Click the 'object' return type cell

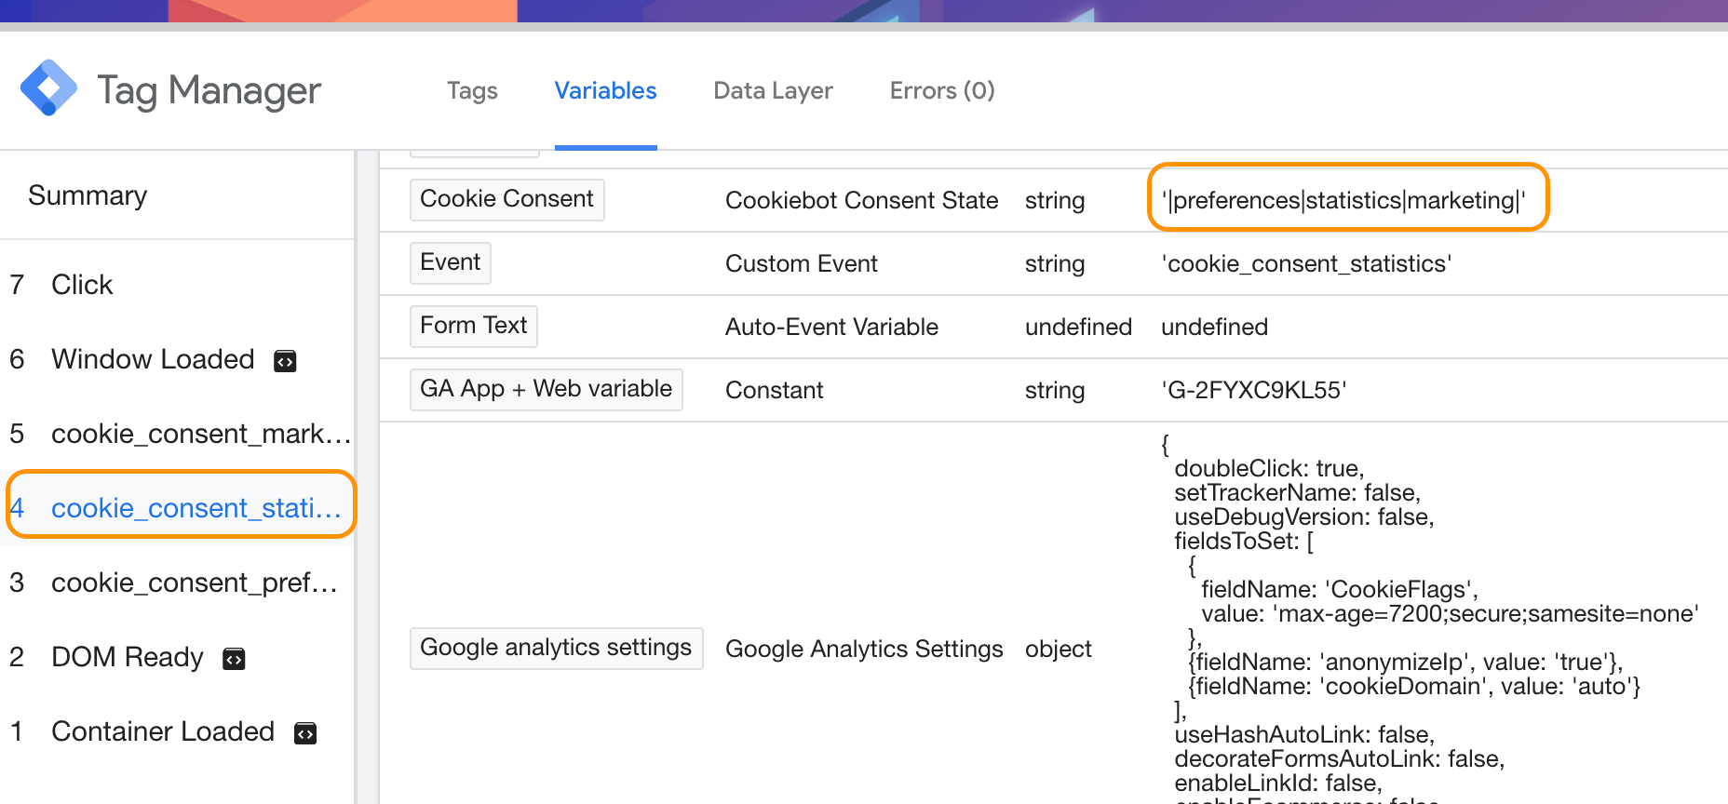1059,649
